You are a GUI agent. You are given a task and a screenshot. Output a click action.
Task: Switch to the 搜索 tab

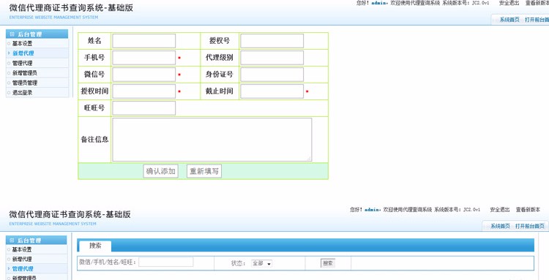pyautogui.click(x=94, y=246)
